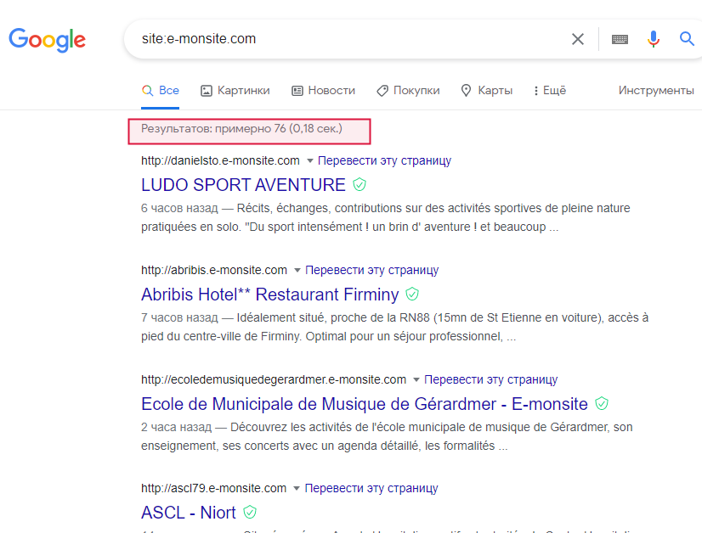Open the Карты tab

[x=487, y=90]
